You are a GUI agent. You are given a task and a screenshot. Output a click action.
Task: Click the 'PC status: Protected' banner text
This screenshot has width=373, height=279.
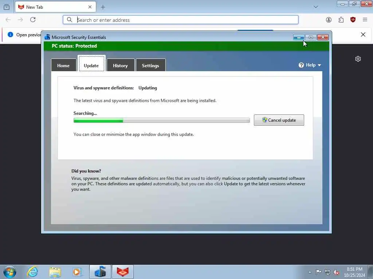tap(74, 46)
